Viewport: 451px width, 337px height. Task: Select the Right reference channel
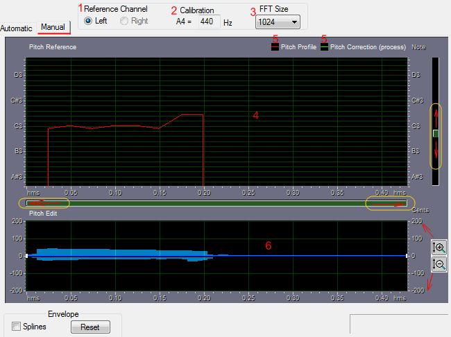tap(125, 21)
